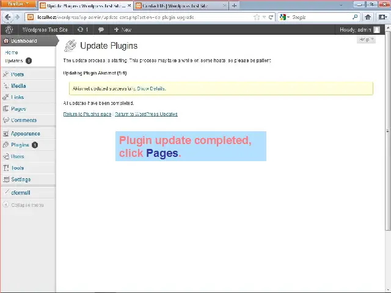Image resolution: width=391 pixels, height=293 pixels.
Task: Open the URL history dropdown arrow
Action: [264, 17]
